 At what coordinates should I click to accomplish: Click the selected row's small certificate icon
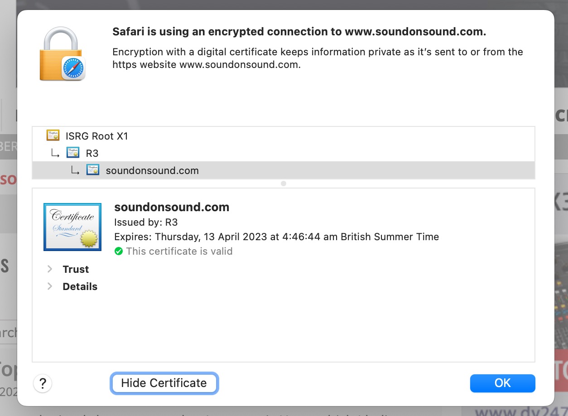[93, 170]
